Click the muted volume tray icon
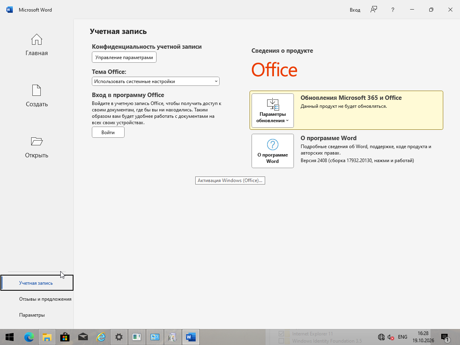 391,337
